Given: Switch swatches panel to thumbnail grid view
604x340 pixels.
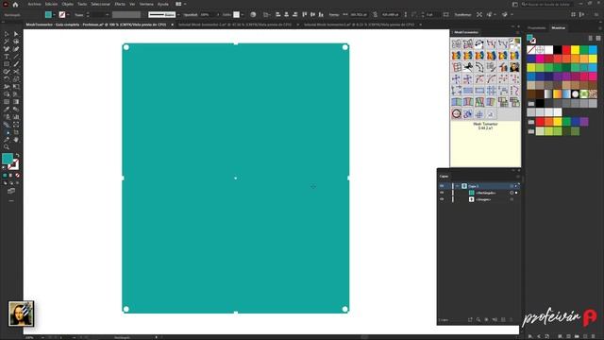Looking at the screenshot, I should coord(598,38).
